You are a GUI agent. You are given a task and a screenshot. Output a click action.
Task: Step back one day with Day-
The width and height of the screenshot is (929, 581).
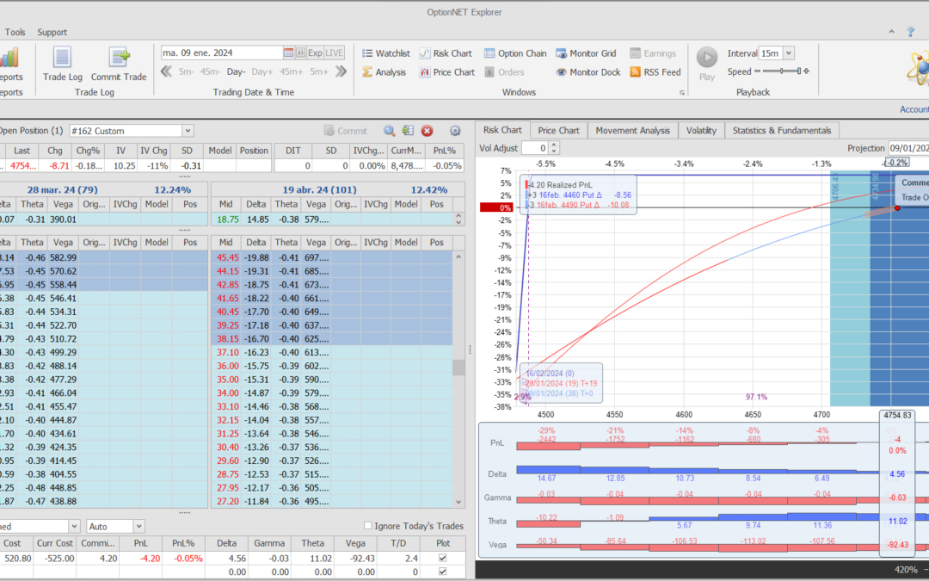236,71
